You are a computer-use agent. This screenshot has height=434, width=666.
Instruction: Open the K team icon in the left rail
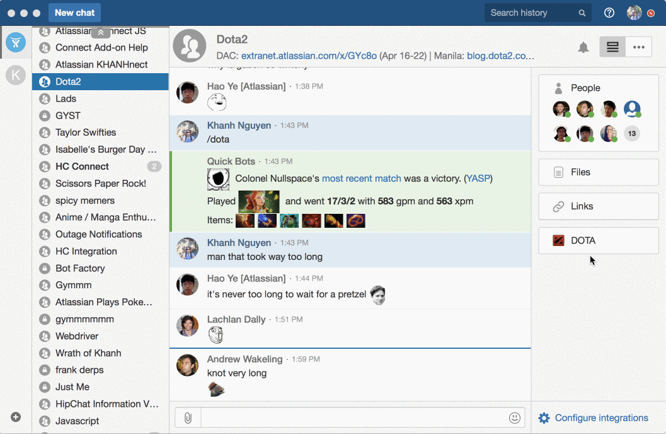[16, 75]
